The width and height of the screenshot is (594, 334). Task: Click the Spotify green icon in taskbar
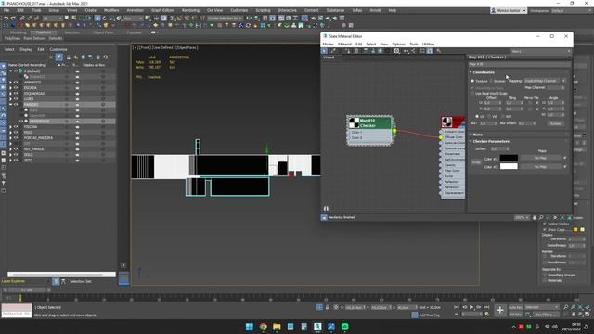tap(344, 327)
